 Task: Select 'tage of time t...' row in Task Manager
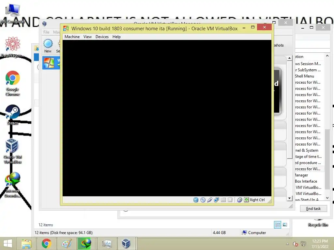coord(309,157)
